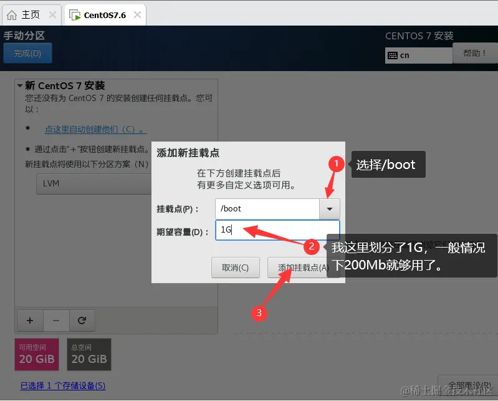This screenshot has height=401, width=498.
Task: Click the CENTOS 7 安装 title text
Action: 419,36
